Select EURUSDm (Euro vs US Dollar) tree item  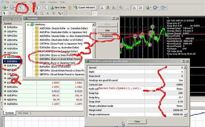click(55, 67)
